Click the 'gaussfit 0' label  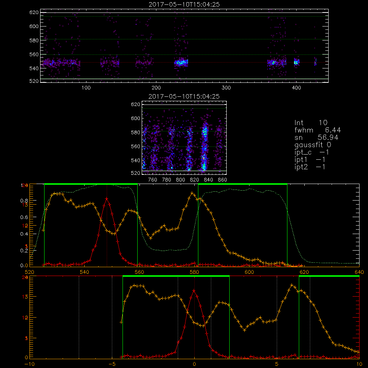312,145
